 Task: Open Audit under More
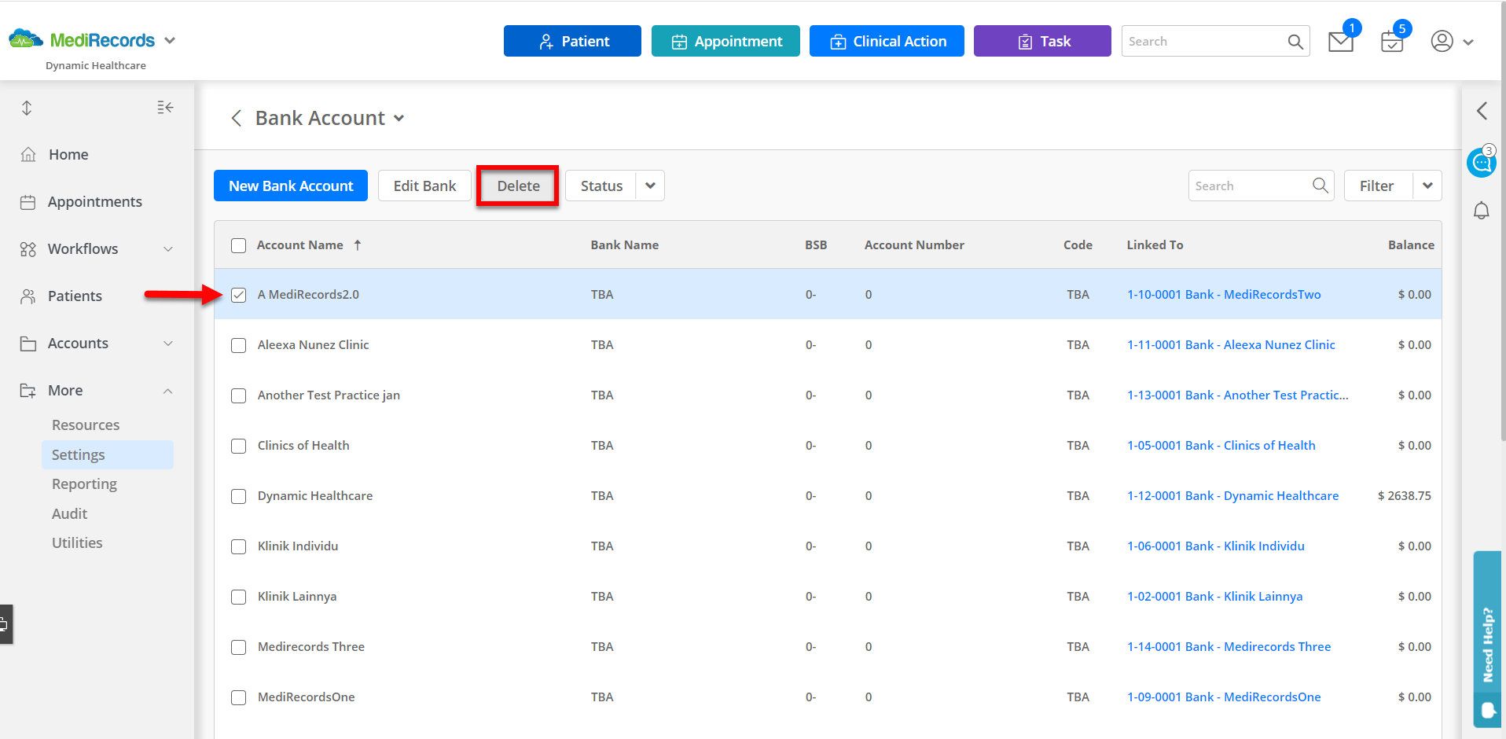[x=69, y=514]
